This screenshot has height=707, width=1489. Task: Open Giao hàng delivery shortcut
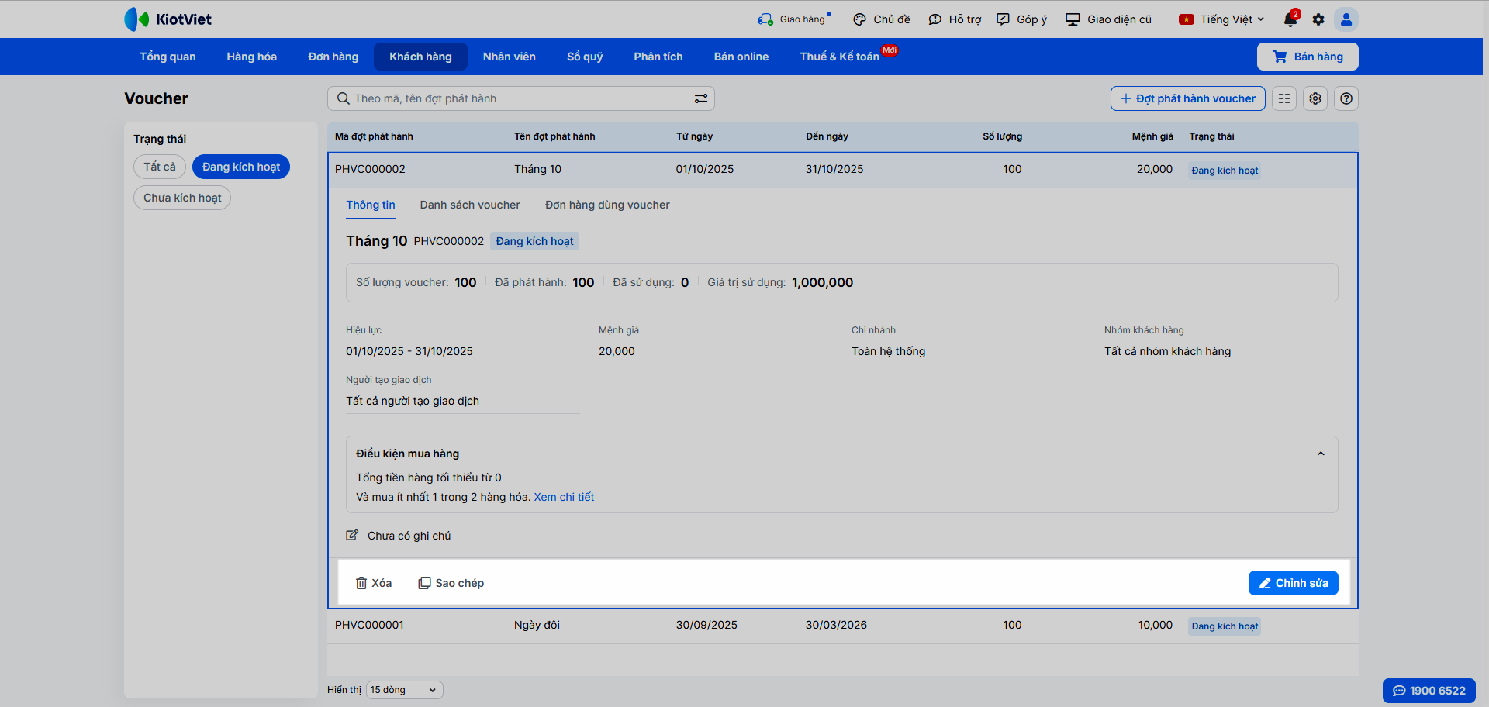794,19
